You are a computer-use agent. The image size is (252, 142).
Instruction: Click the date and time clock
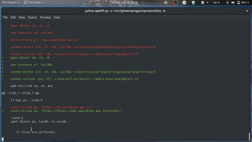tap(126, 3)
